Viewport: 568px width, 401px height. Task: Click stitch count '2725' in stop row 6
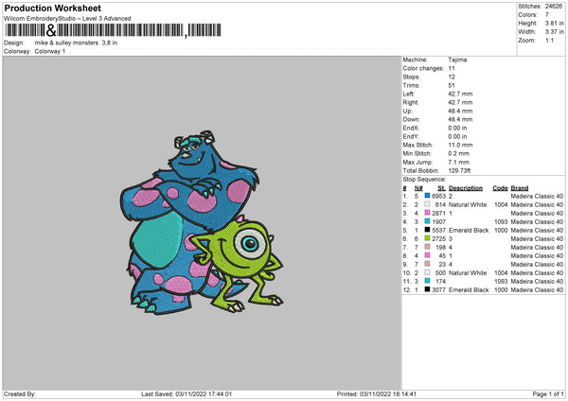click(438, 239)
